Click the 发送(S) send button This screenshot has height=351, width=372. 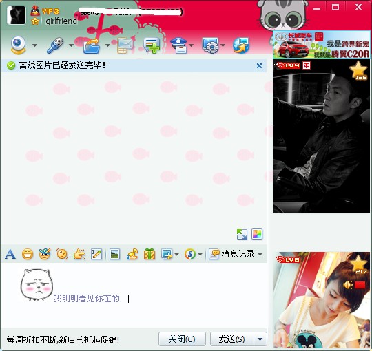[x=231, y=339]
